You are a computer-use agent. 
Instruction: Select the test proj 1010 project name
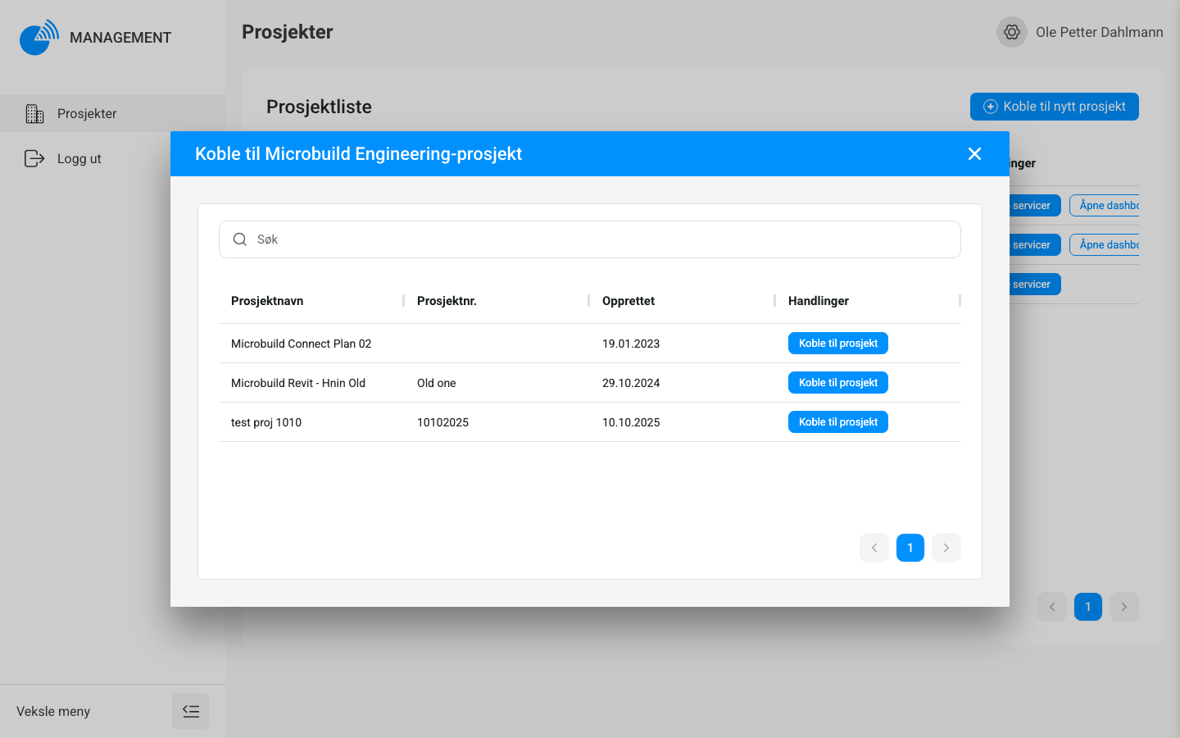pos(266,422)
